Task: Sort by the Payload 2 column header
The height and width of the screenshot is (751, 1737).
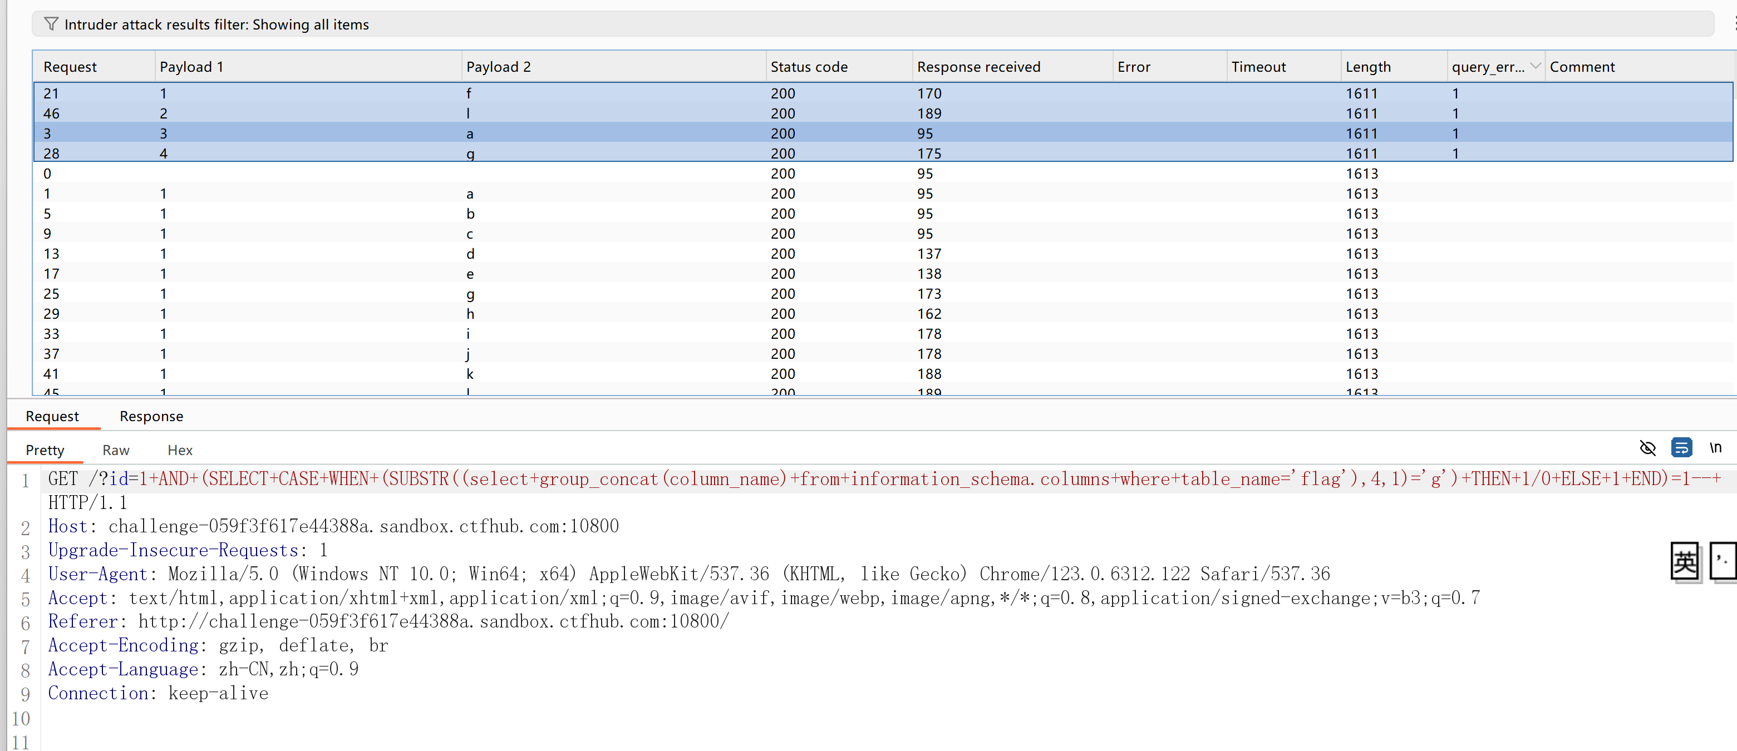Action: [x=614, y=67]
